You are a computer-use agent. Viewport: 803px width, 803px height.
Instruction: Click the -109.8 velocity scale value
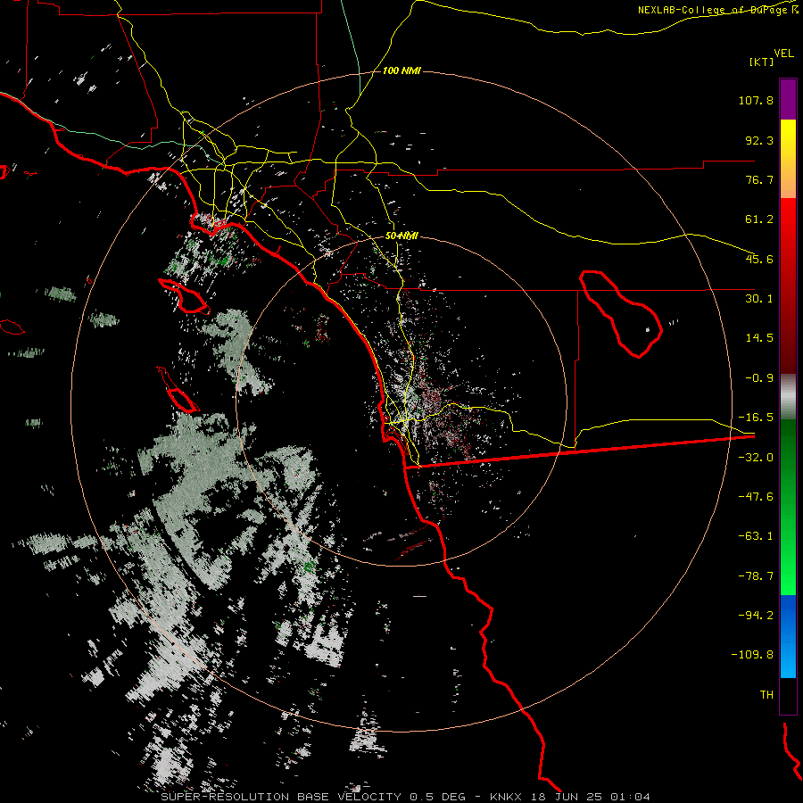(752, 655)
